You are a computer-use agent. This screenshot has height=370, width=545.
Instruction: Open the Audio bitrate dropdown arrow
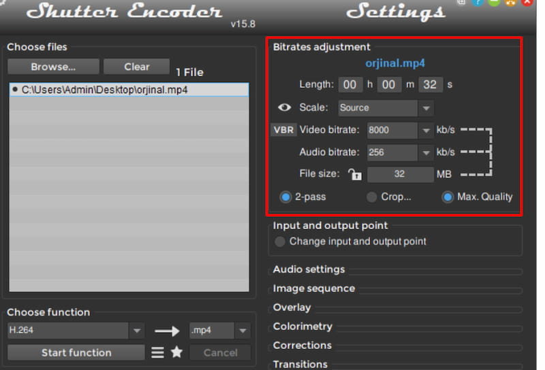[426, 153]
